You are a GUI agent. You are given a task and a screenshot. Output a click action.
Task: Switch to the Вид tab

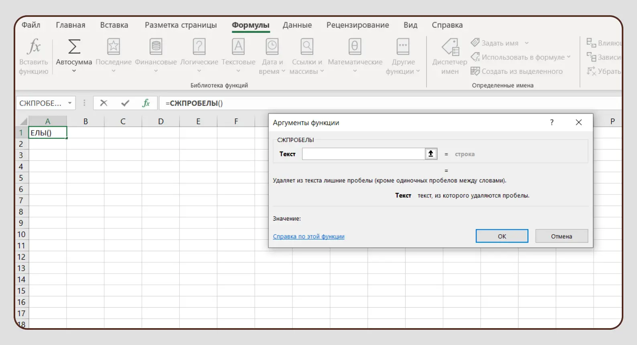click(x=410, y=25)
